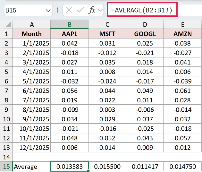202x172 pixels.
Task: Select column A header
Action: coord(32,24)
